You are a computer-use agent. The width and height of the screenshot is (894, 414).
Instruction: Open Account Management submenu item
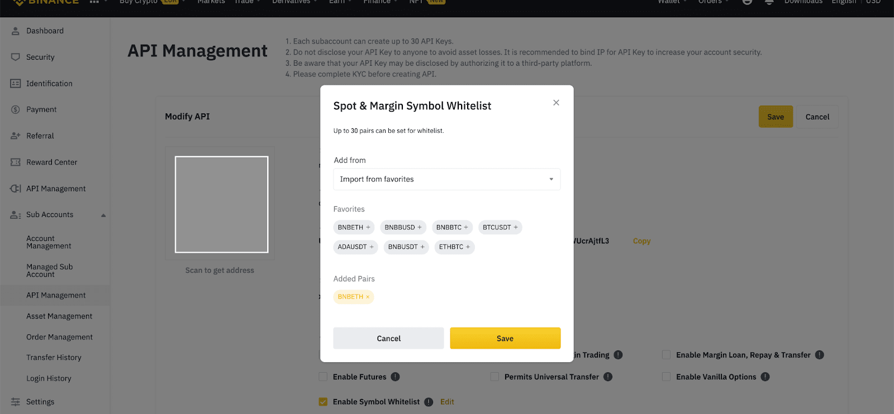point(49,242)
